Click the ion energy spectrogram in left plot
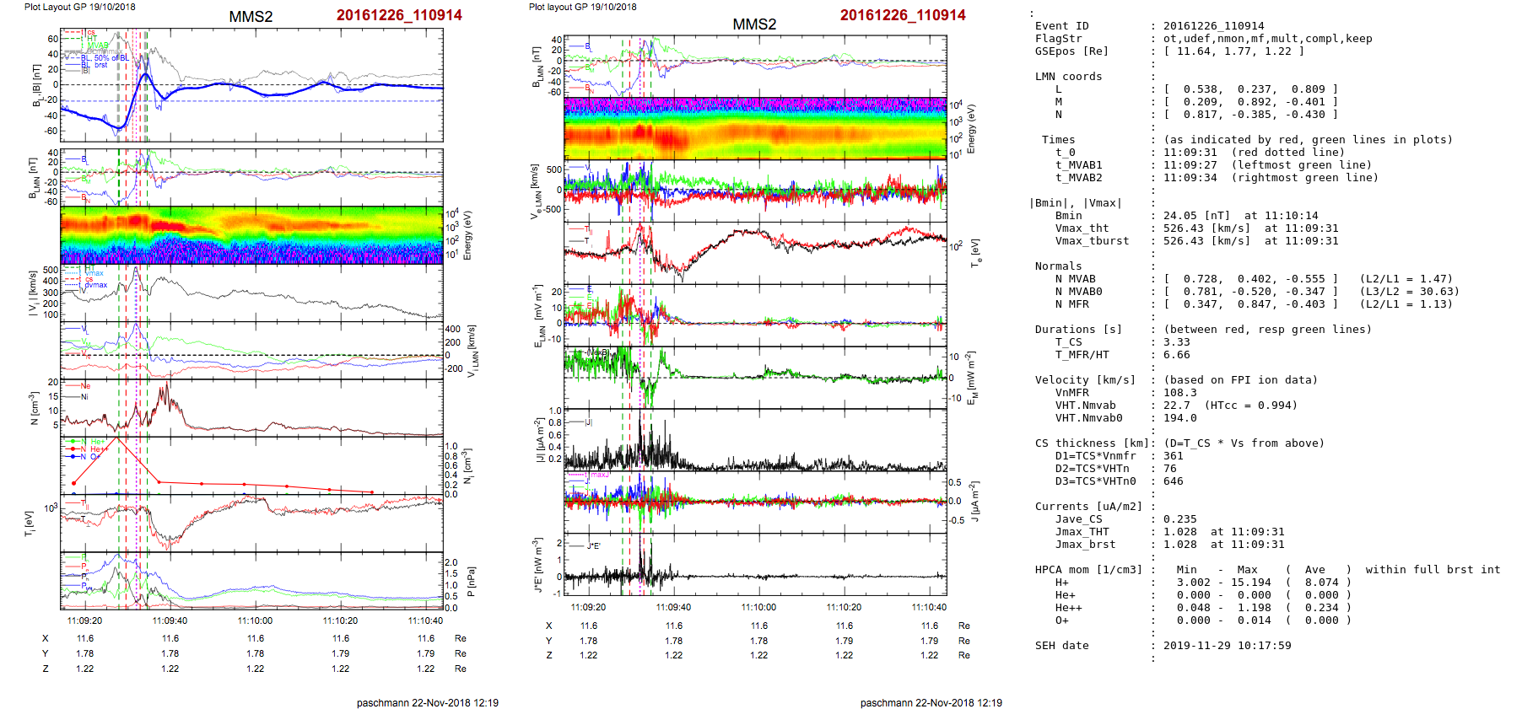This screenshot has width=1522, height=709. (251, 235)
